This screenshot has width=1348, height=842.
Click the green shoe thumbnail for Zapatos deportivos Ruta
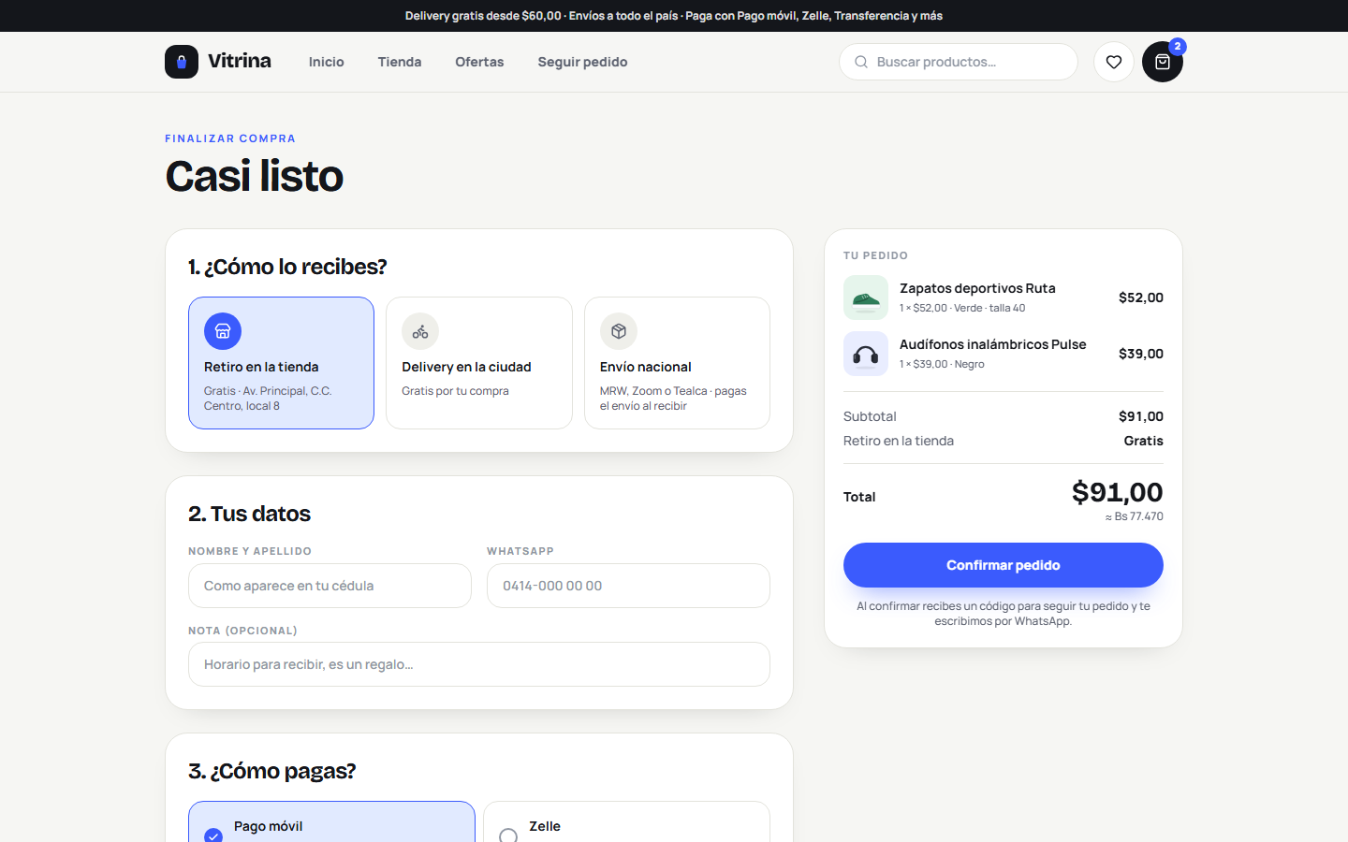(x=866, y=298)
